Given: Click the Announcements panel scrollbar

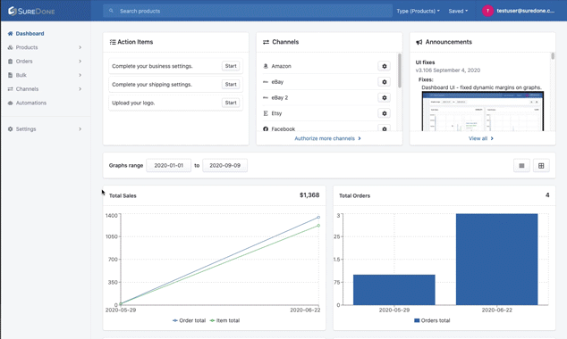Looking at the screenshot, I should [553, 56].
